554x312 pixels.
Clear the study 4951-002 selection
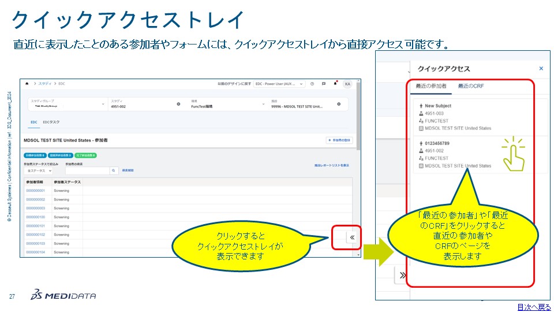coord(178,104)
